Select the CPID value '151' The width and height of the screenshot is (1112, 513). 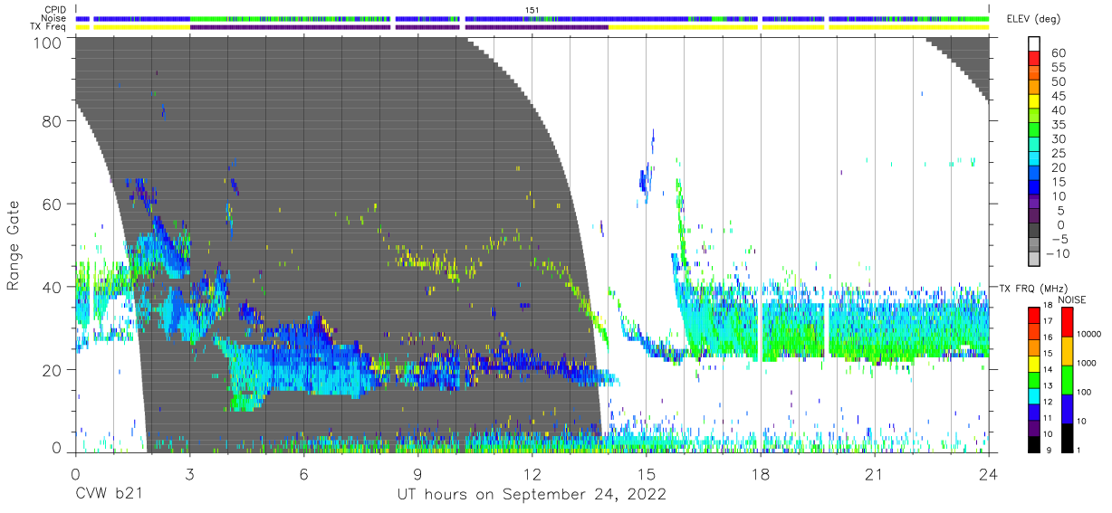point(532,10)
